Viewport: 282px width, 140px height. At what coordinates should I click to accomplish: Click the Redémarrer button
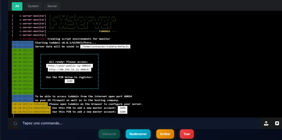coord(138,134)
